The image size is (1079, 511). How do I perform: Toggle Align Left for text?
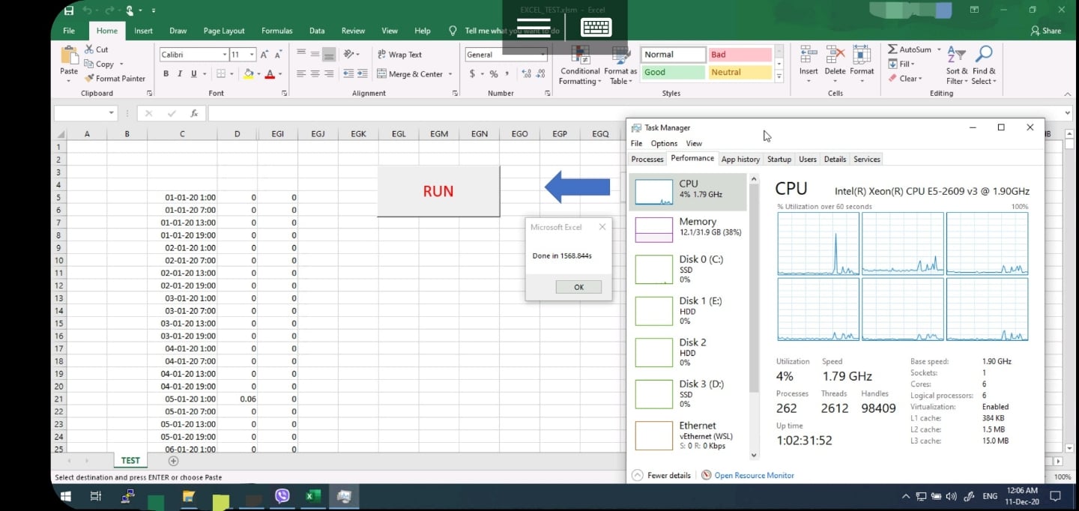(301, 73)
